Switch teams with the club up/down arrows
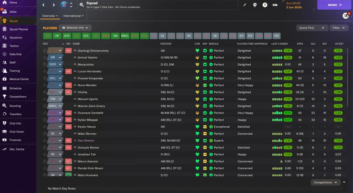The image size is (353, 193). (x=71, y=5)
